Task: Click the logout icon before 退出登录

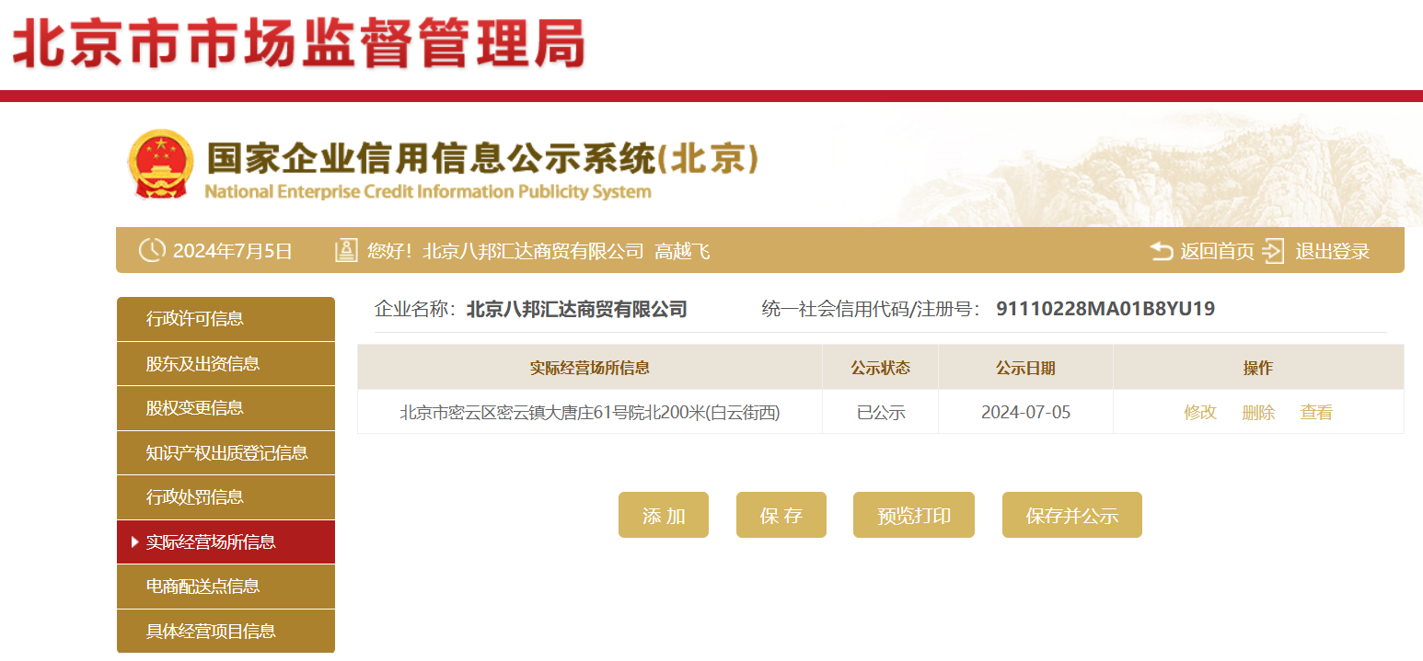Action: point(1274,251)
